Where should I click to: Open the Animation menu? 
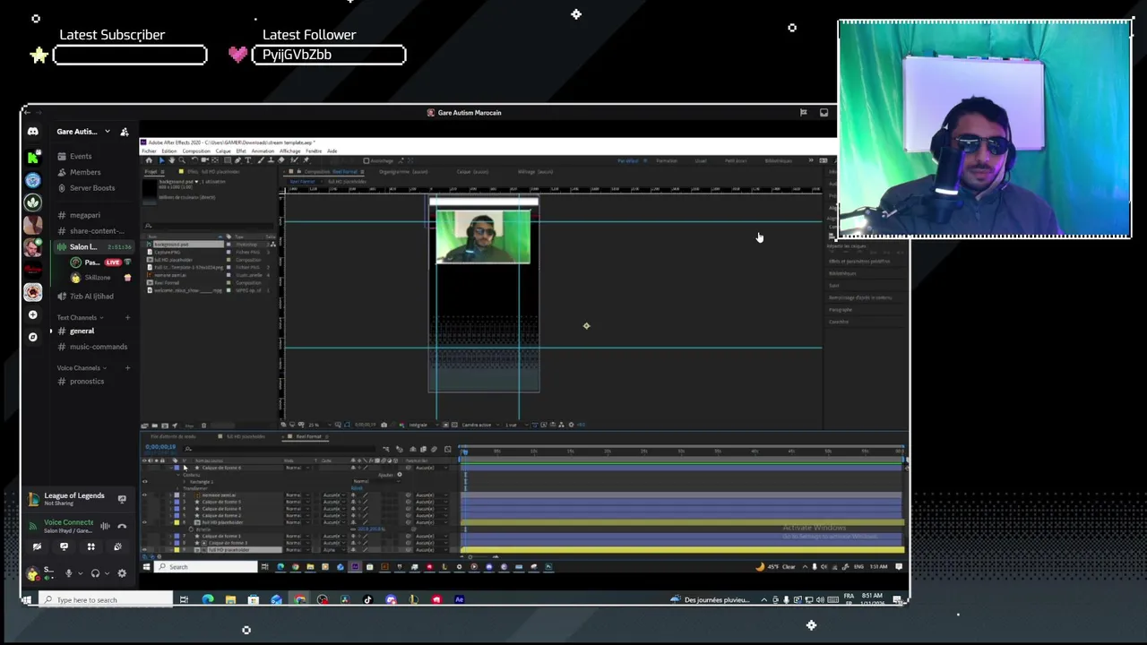click(x=263, y=150)
